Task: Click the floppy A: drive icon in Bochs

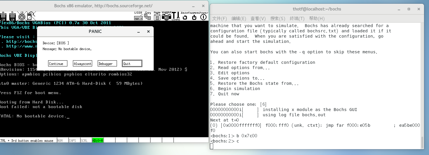Action: [4, 16]
